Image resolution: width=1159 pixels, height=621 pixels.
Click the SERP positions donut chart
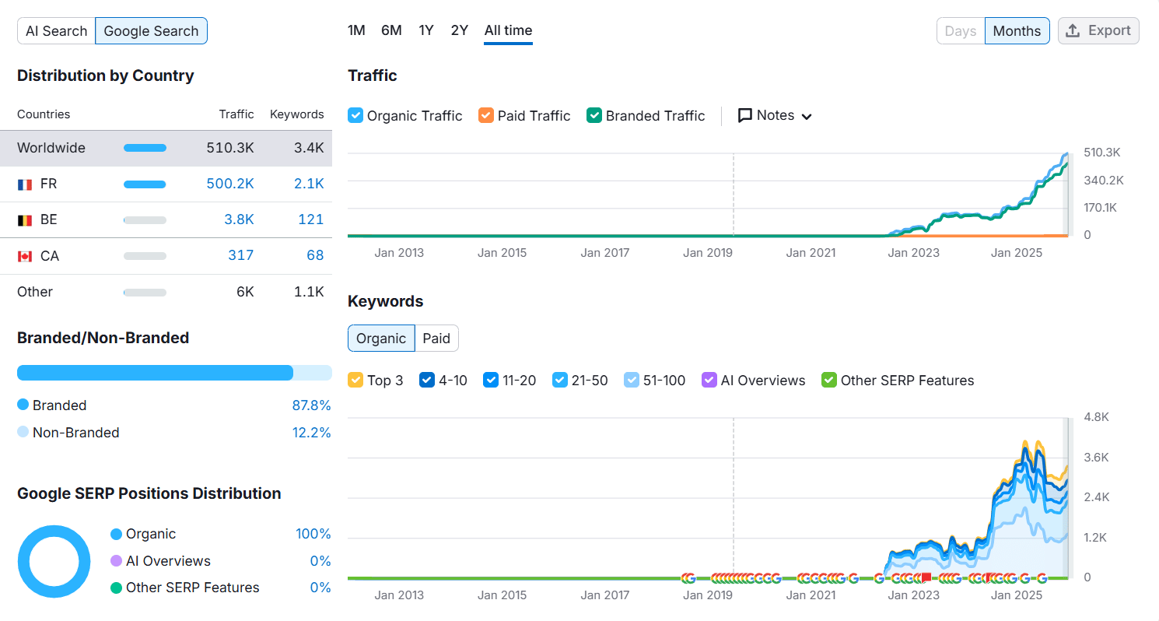point(49,561)
